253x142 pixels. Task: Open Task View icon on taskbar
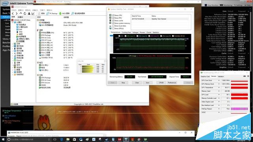click(55, 139)
